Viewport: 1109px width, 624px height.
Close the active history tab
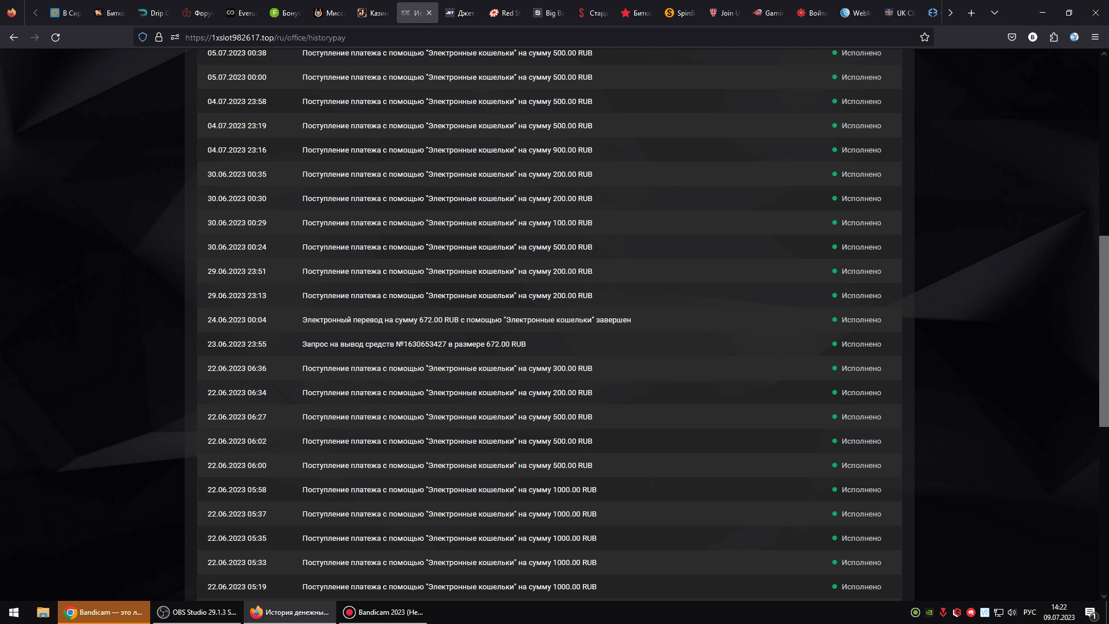click(429, 13)
